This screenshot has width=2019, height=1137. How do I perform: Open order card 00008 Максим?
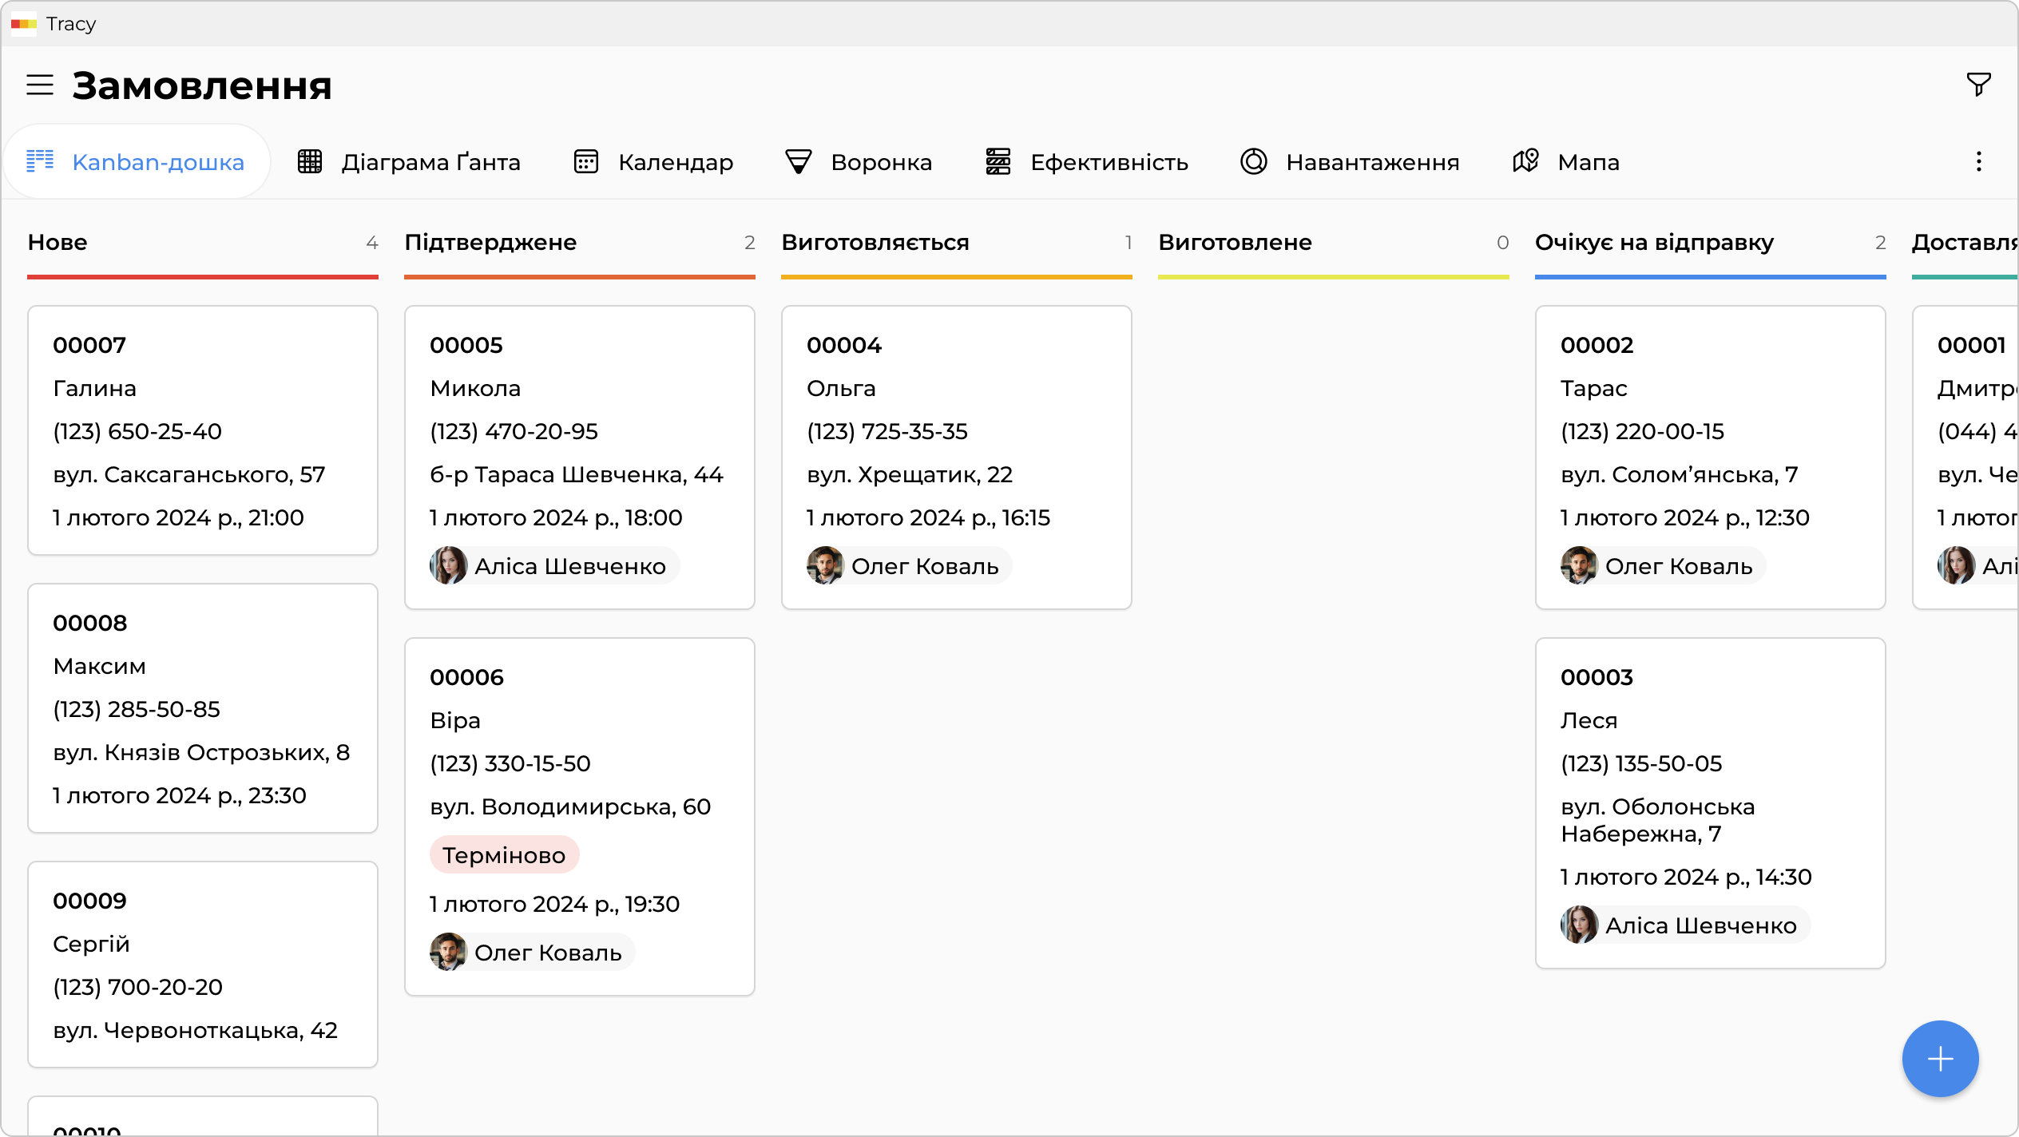click(x=203, y=707)
